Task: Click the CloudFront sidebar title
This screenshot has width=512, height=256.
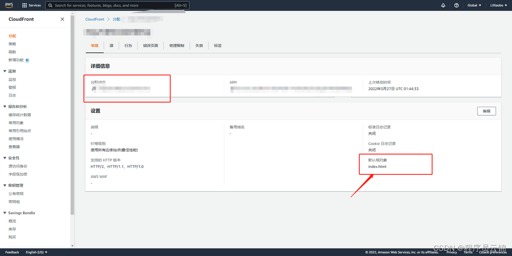Action: click(21, 19)
